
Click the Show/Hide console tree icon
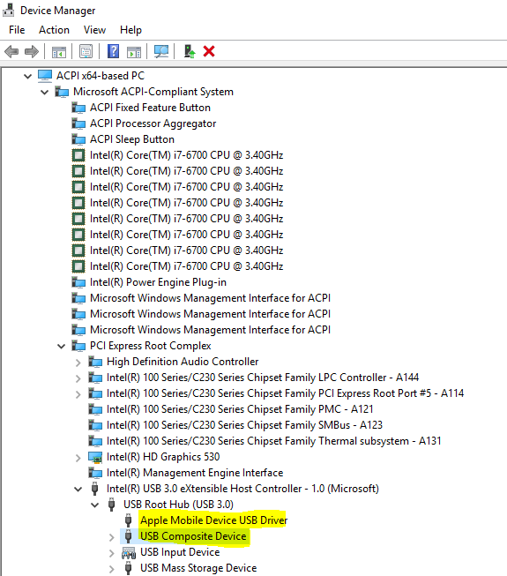pos(59,52)
